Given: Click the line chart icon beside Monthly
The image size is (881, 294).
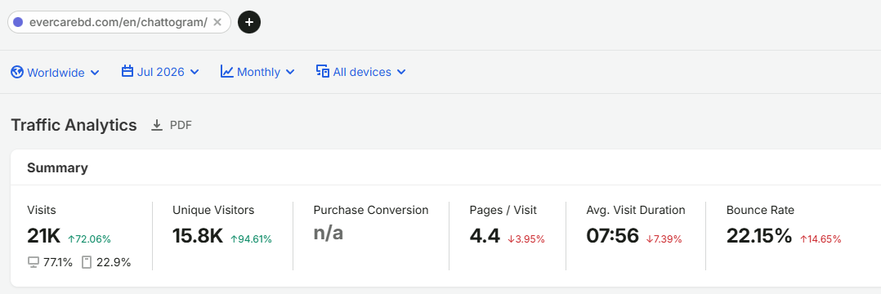Looking at the screenshot, I should coord(227,71).
